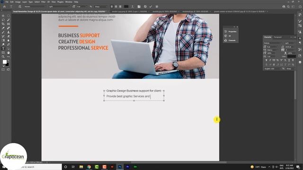Select the Crop tool
The image size is (303, 170).
pyautogui.click(x=3, y=24)
